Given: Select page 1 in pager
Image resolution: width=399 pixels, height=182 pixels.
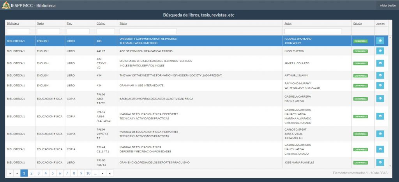Looking at the screenshot, I should point(24,173).
